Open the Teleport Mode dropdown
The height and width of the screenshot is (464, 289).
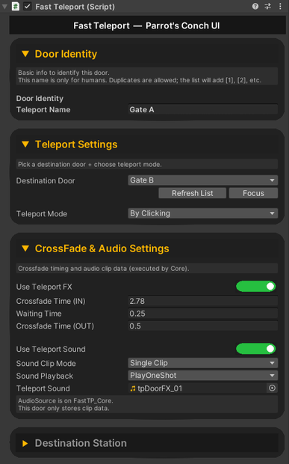click(203, 213)
